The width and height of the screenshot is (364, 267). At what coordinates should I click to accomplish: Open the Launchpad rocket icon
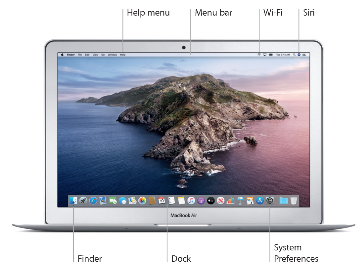click(83, 201)
